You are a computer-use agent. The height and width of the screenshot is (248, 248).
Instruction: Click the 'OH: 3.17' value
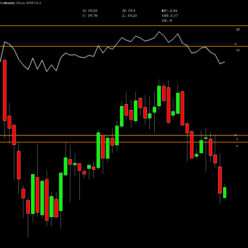pos(170,16)
